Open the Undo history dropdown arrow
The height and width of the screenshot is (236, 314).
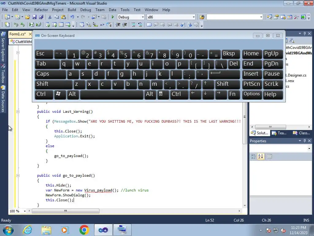78,17
